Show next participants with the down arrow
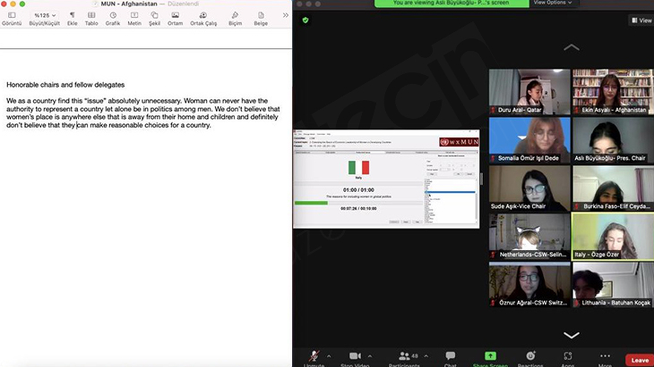 click(x=571, y=335)
